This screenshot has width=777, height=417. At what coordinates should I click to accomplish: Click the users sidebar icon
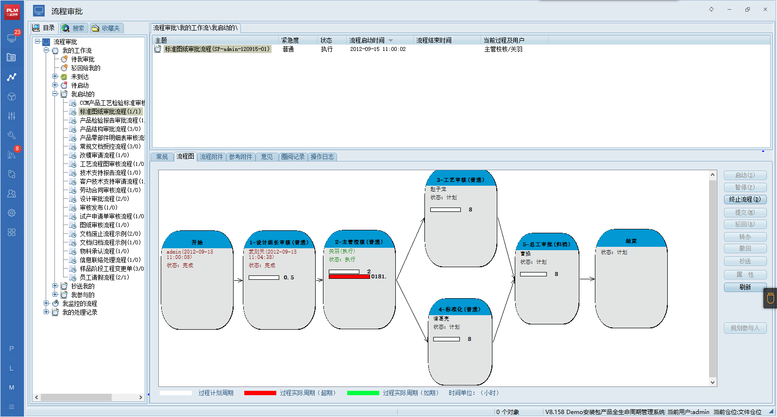click(12, 193)
